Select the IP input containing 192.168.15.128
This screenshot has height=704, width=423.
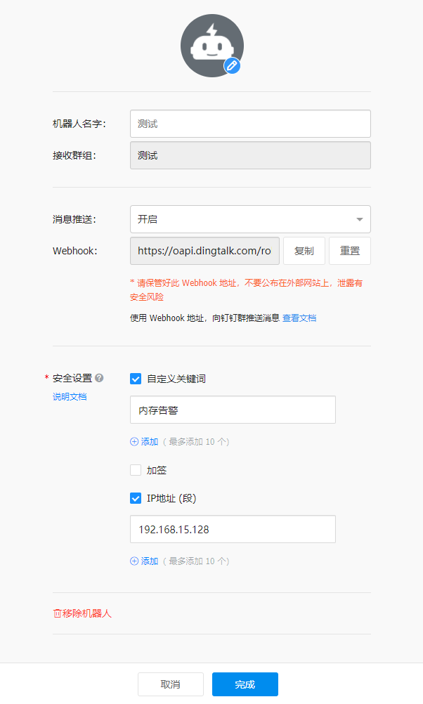tap(233, 528)
